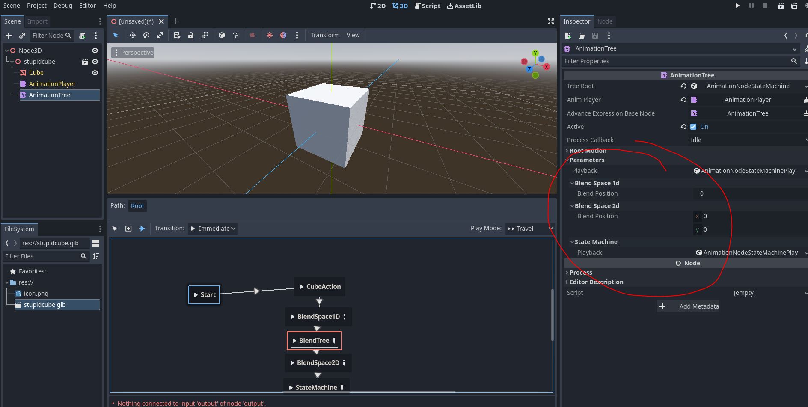Activate the connect-nodes arrow tool
Screen dimensions: 808x407
tap(142, 229)
